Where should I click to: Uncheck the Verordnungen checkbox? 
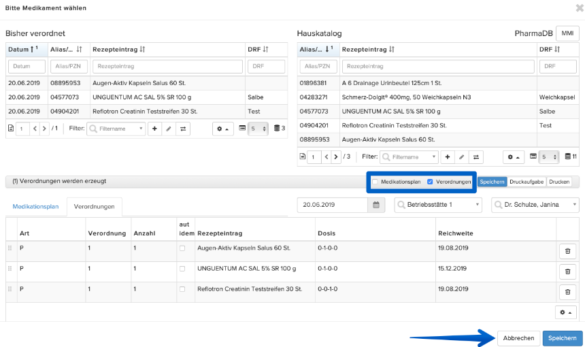tap(430, 182)
